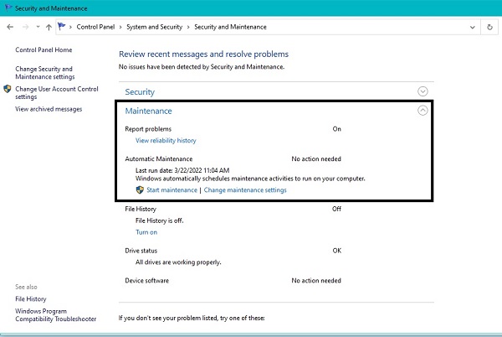502x337 pixels.
Task: Go back with the back arrow
Action: pyautogui.click(x=10, y=28)
